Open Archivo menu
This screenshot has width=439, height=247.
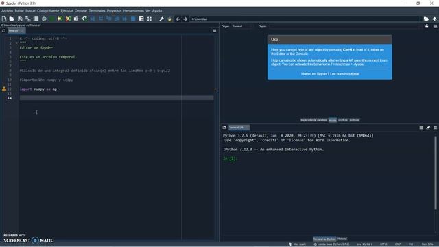(8, 11)
